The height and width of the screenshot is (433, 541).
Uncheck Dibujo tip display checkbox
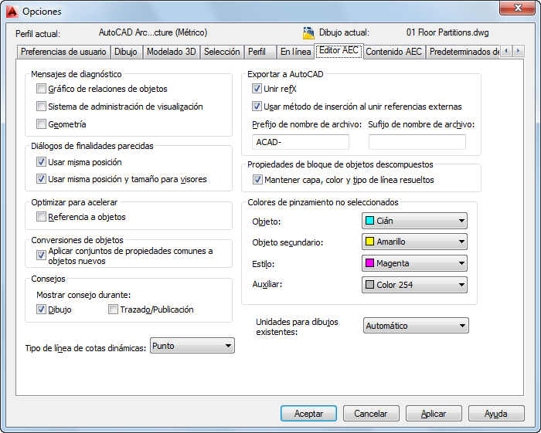click(41, 310)
